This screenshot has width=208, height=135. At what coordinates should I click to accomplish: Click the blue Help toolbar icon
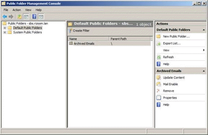pos(34,17)
